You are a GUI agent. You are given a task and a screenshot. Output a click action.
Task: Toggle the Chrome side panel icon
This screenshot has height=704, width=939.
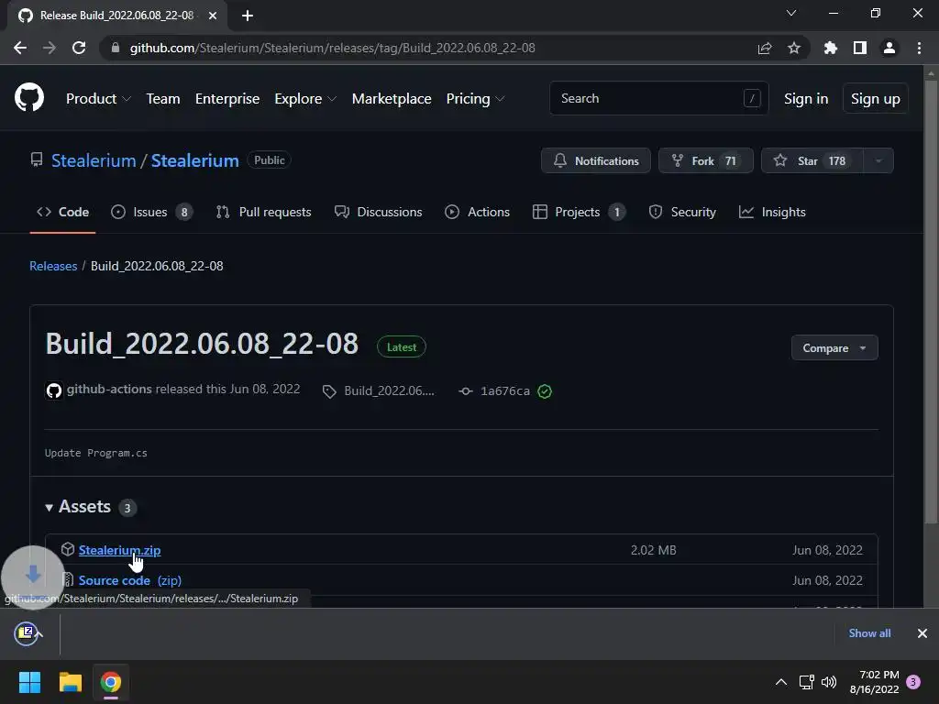860,48
